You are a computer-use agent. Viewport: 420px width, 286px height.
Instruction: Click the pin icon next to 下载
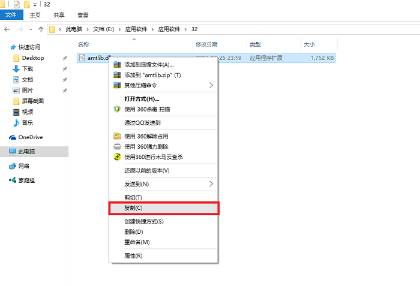point(65,69)
